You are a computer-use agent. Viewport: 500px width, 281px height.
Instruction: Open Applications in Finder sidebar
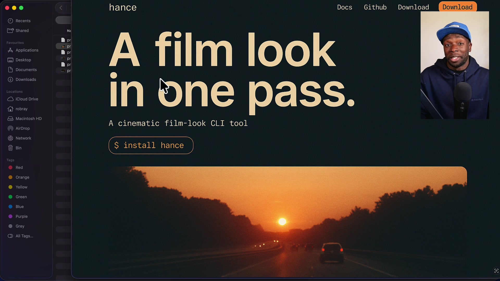27,50
